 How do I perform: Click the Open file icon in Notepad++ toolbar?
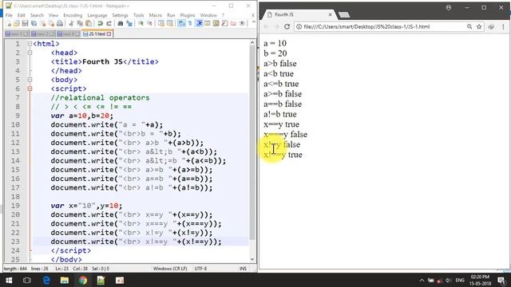point(16,23)
